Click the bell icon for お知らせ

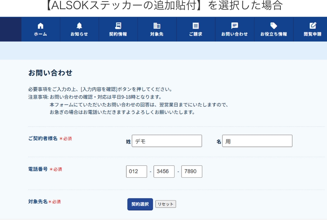point(79,26)
